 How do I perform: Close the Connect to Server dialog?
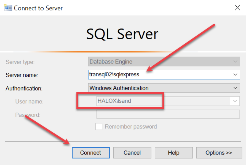click(237, 8)
